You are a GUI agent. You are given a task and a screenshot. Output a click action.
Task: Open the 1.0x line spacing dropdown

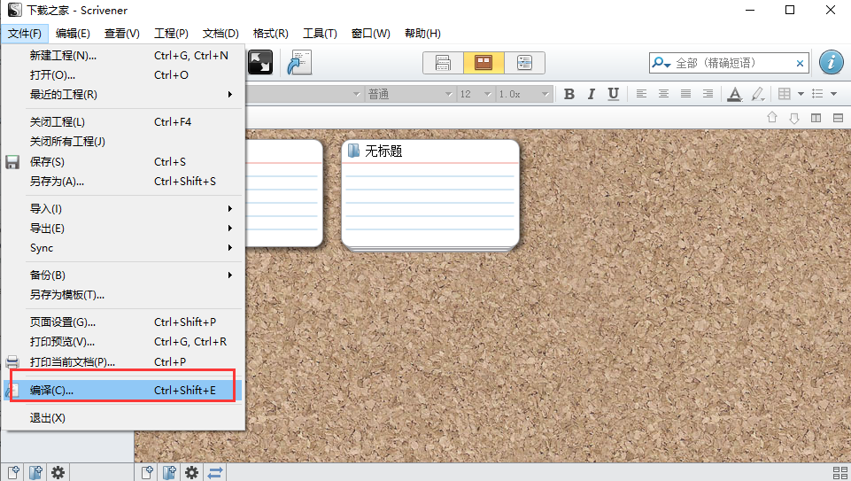click(523, 94)
